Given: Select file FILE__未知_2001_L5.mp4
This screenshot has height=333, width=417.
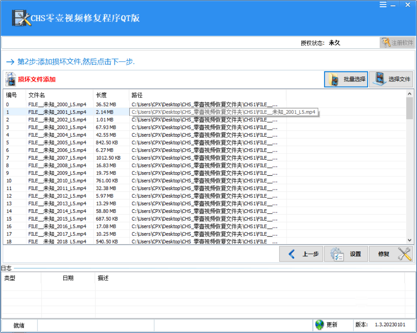Looking at the screenshot, I should pyautogui.click(x=57, y=112).
